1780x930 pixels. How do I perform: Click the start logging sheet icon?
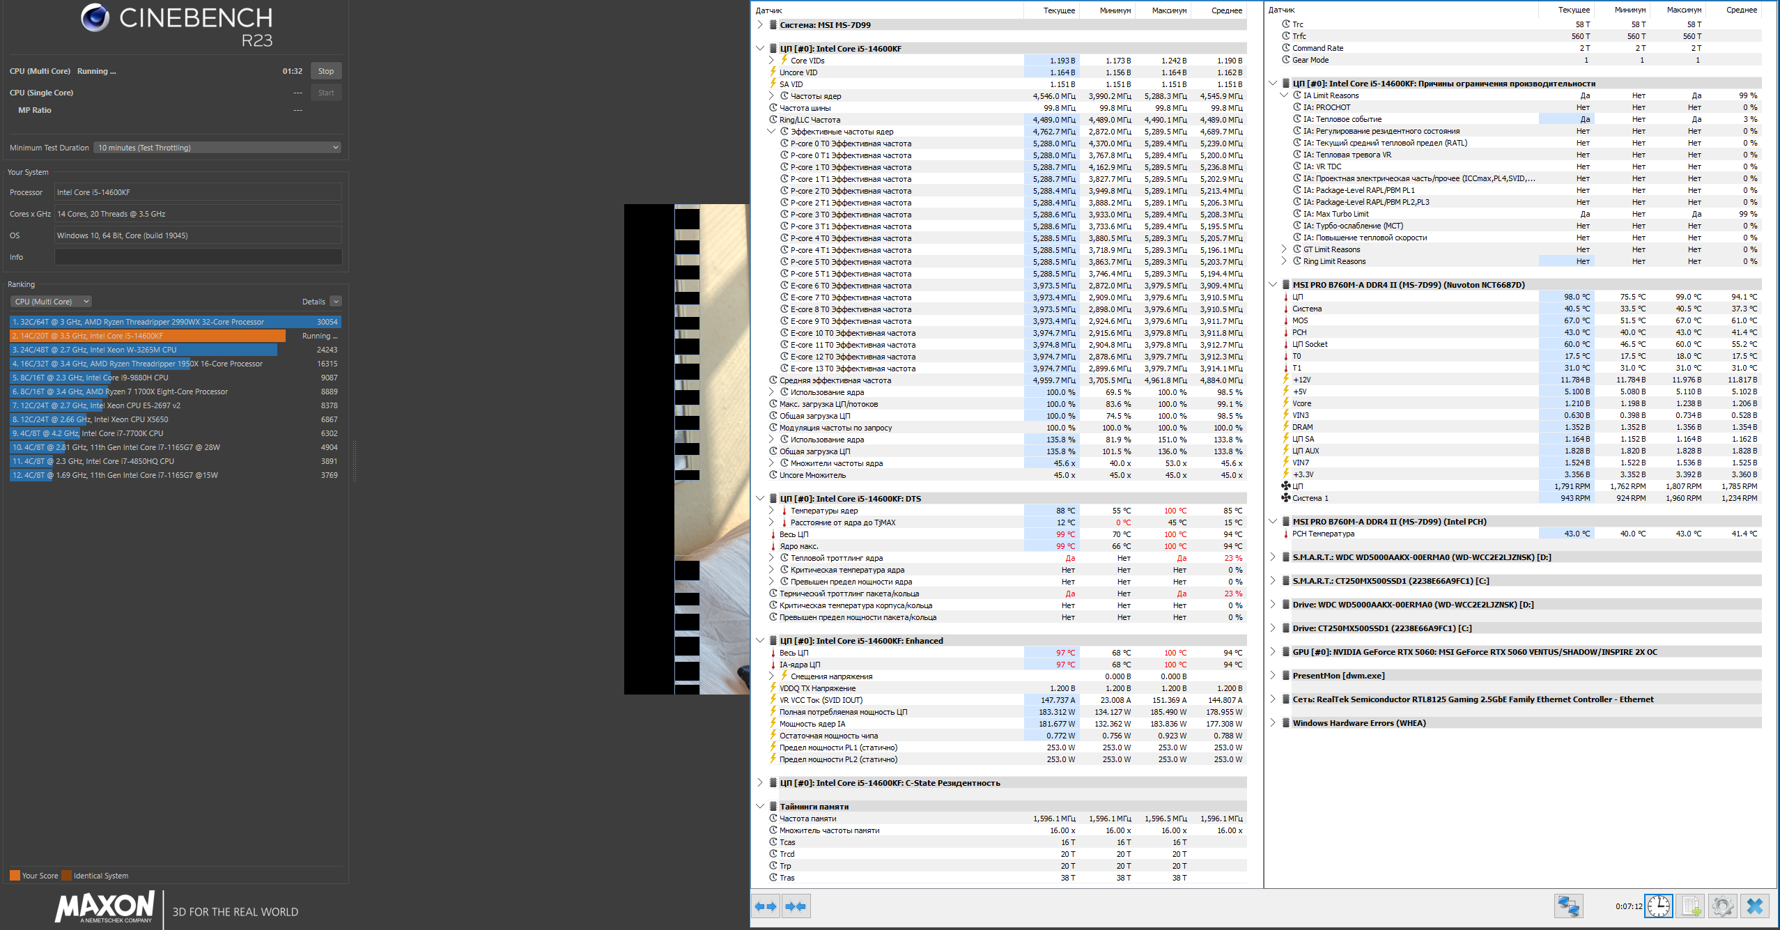[x=1691, y=906]
